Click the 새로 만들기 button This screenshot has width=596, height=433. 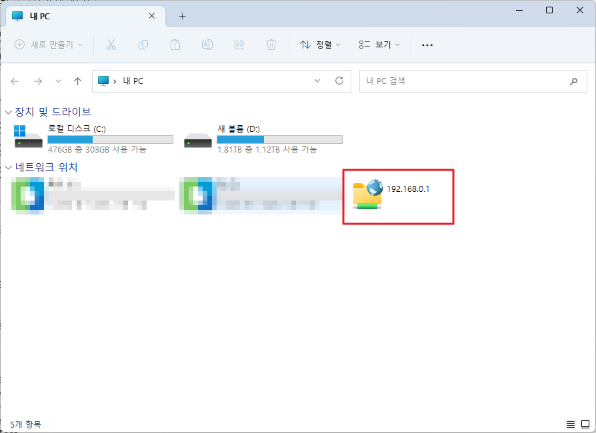pos(42,45)
